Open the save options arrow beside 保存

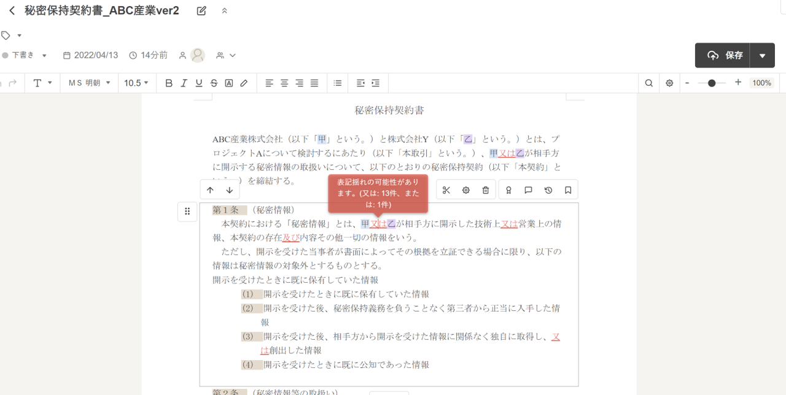762,55
